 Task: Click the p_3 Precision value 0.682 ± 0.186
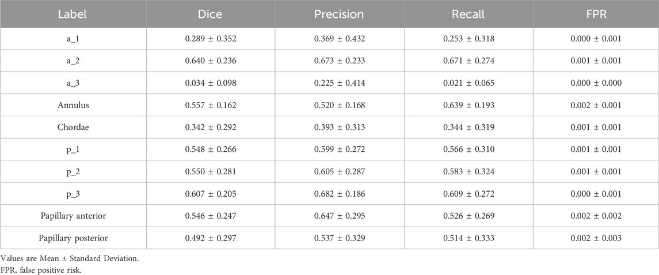(x=340, y=194)
